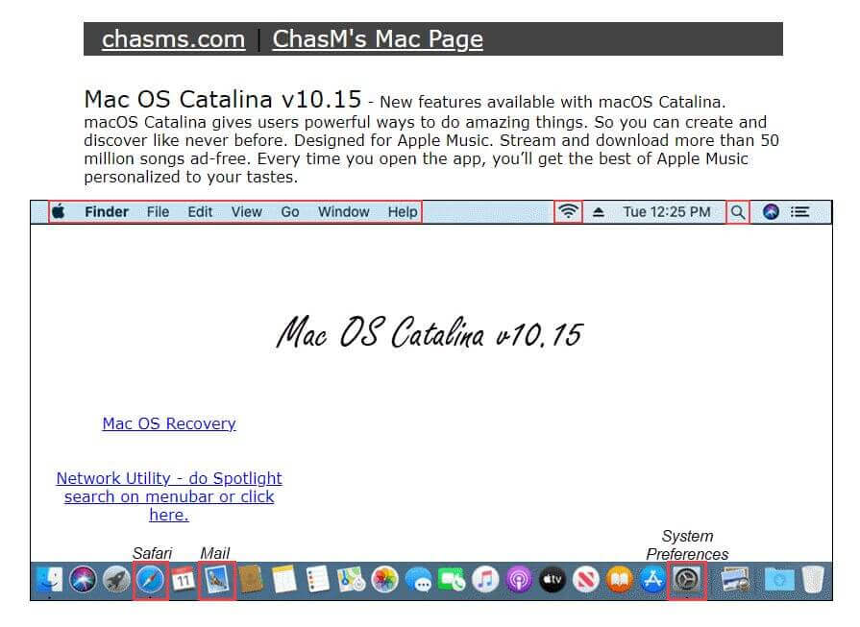Open Preview icon in dock
The image size is (860, 627).
click(735, 580)
